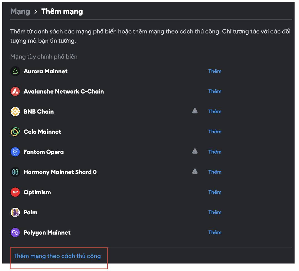Click the warning icon beside BNB Chain
The image size is (299, 271).
pos(195,111)
